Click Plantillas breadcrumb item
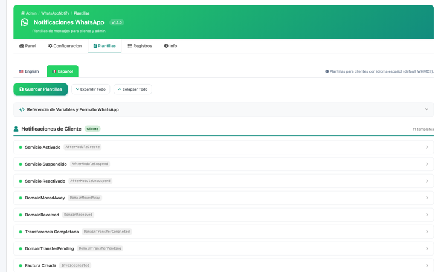The image size is (435, 272). (x=82, y=13)
